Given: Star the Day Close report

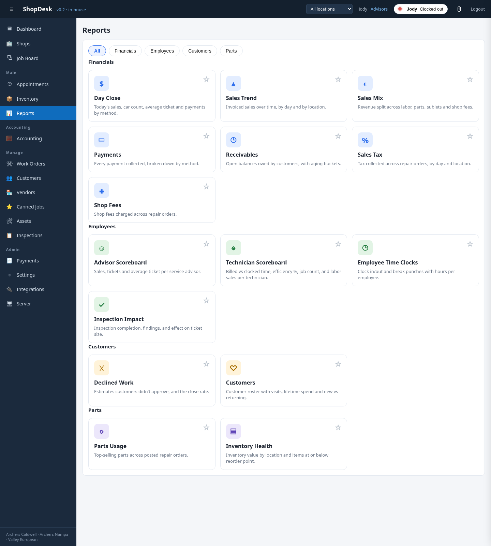Looking at the screenshot, I should (206, 80).
